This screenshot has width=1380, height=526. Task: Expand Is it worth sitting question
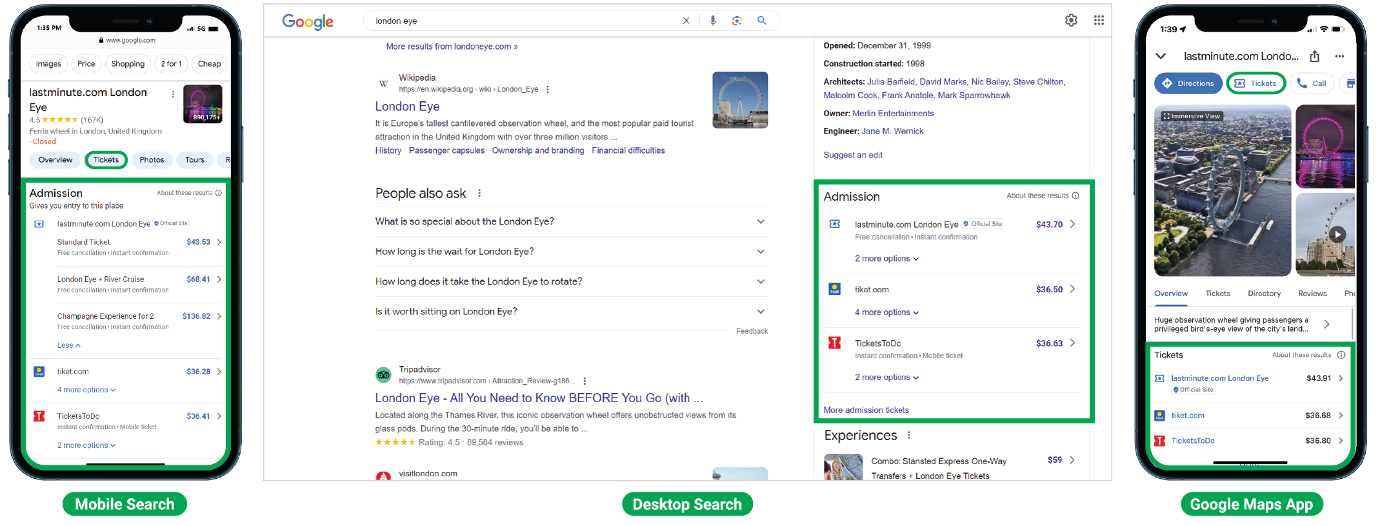click(571, 312)
